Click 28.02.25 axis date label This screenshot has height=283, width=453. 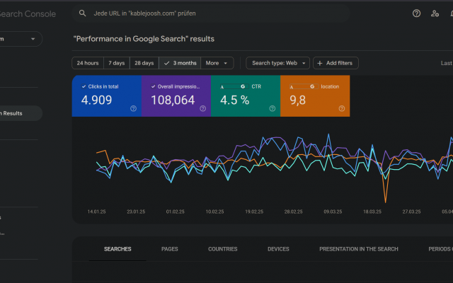(293, 212)
